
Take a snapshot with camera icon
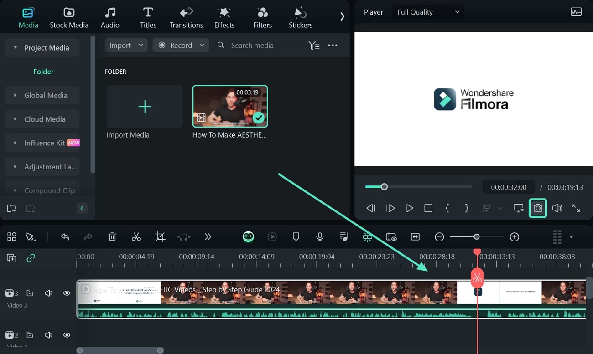tap(538, 208)
